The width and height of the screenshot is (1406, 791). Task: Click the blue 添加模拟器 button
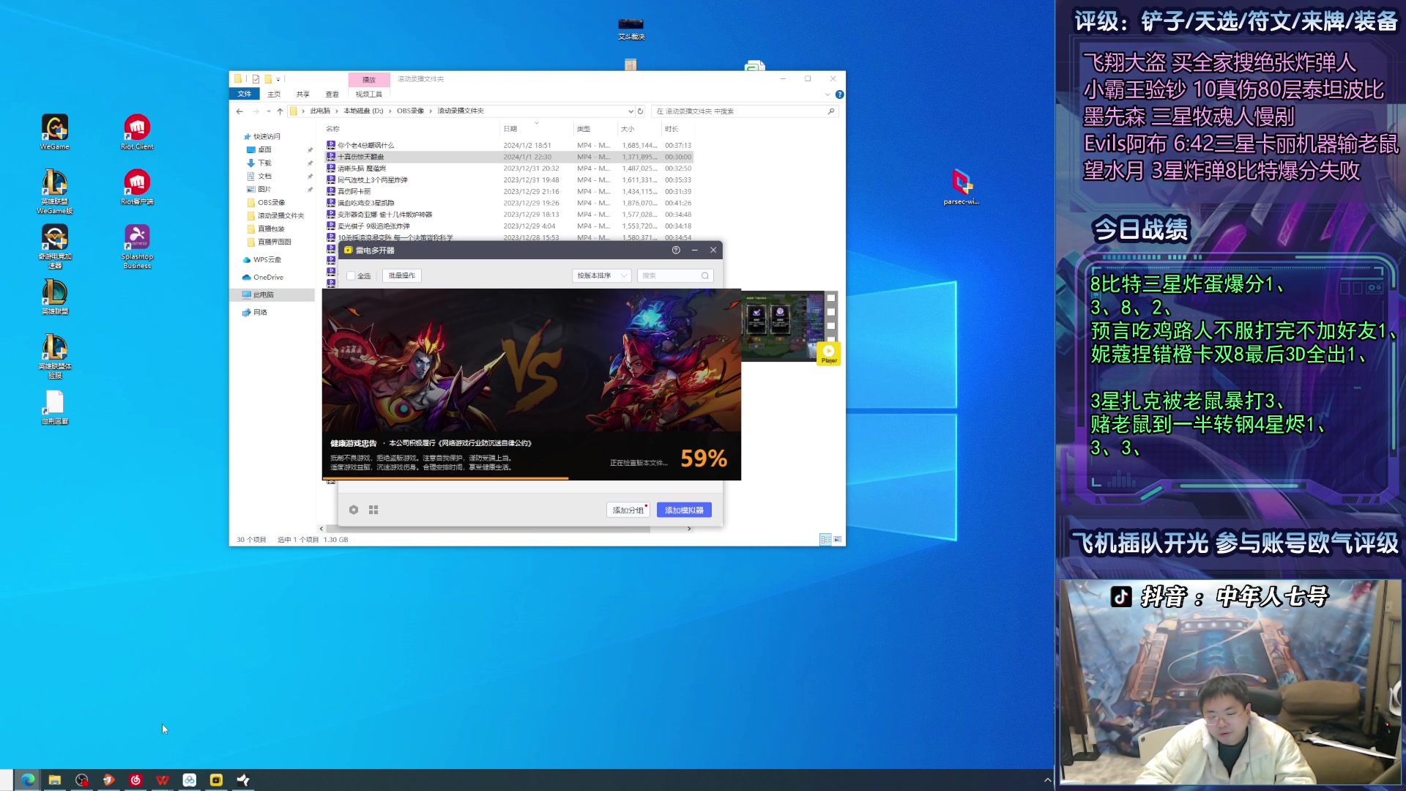tap(684, 510)
